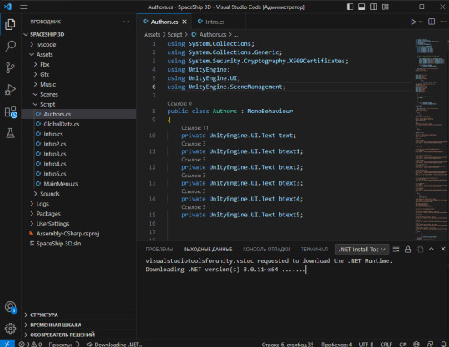Open the .NET Install Tool output dropdown

[x=362, y=250]
